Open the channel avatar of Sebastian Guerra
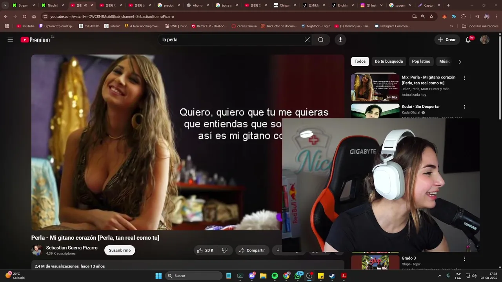The height and width of the screenshot is (282, 502). tap(37, 250)
